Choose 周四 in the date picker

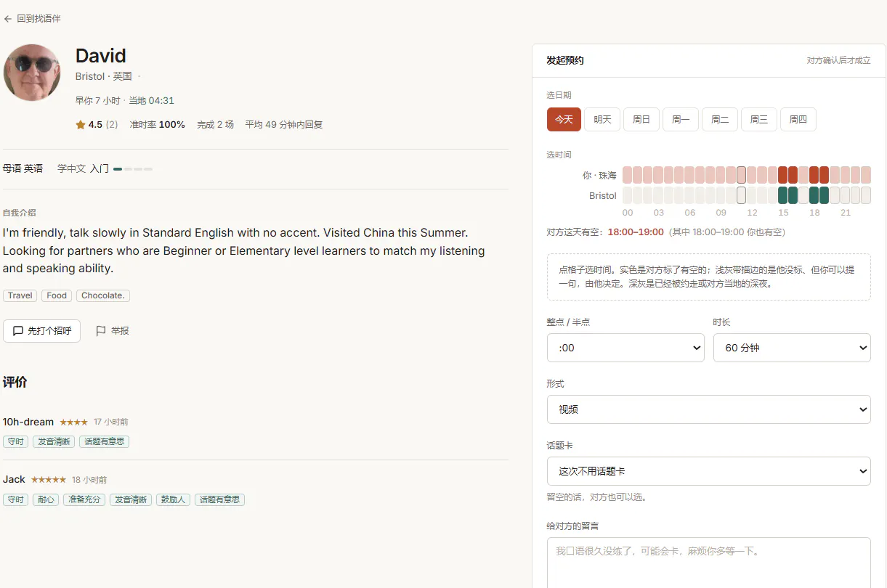[798, 120]
